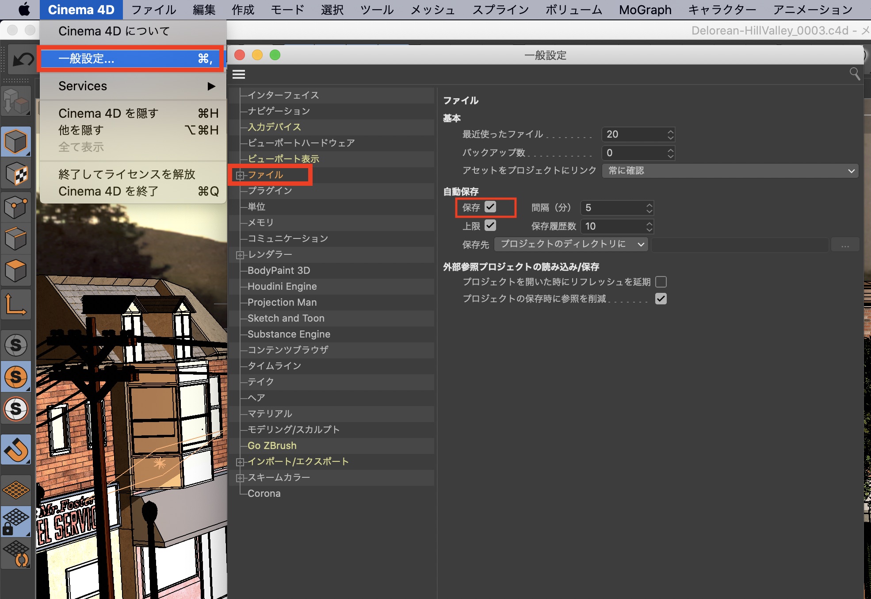Increase the 間隔 (分) interval stepper

tap(649, 205)
